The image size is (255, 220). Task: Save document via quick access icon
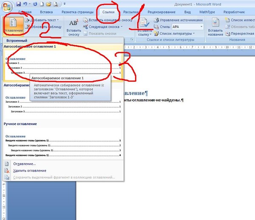click(18, 4)
